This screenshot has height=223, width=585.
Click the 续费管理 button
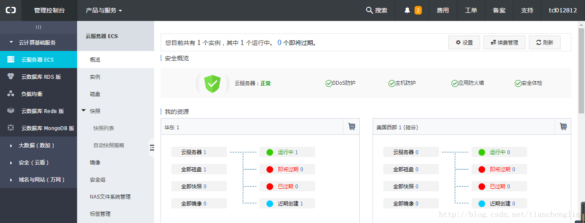(x=504, y=42)
